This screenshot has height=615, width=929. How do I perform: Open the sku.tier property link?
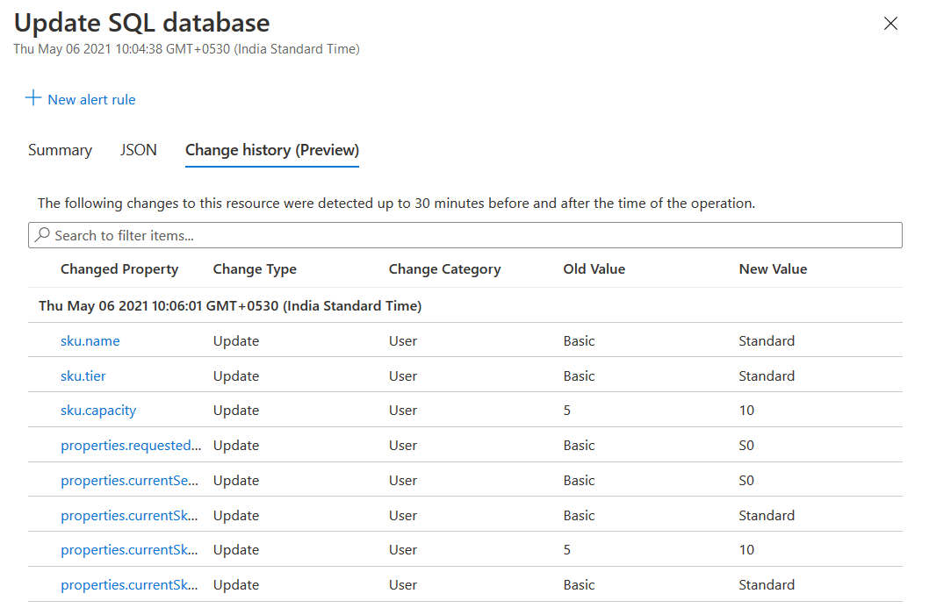83,375
